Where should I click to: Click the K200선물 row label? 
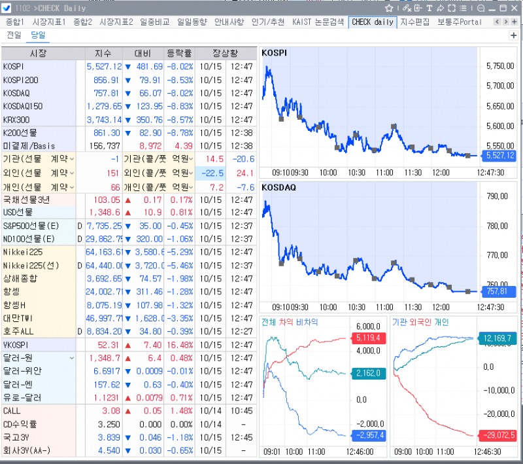[x=20, y=133]
